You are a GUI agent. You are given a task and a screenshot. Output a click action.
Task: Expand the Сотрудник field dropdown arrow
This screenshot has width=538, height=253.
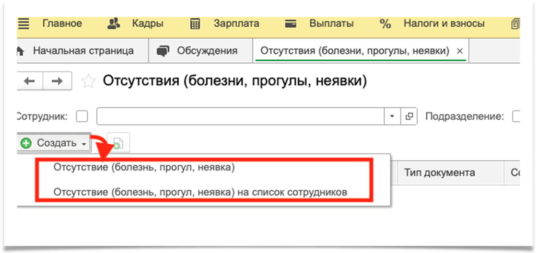pos(392,116)
